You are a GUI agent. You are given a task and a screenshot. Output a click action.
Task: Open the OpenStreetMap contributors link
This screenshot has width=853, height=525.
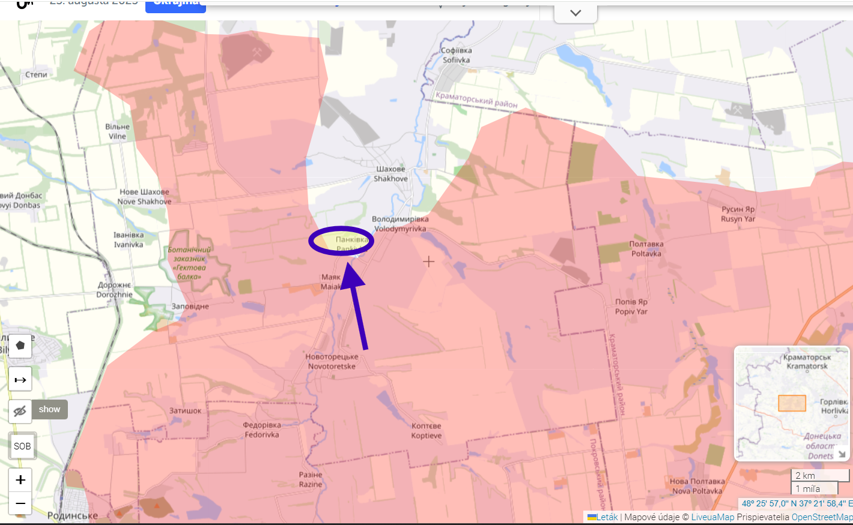[x=822, y=517]
